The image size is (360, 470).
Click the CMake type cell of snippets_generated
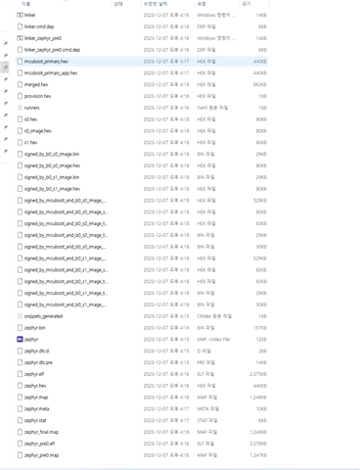214,316
